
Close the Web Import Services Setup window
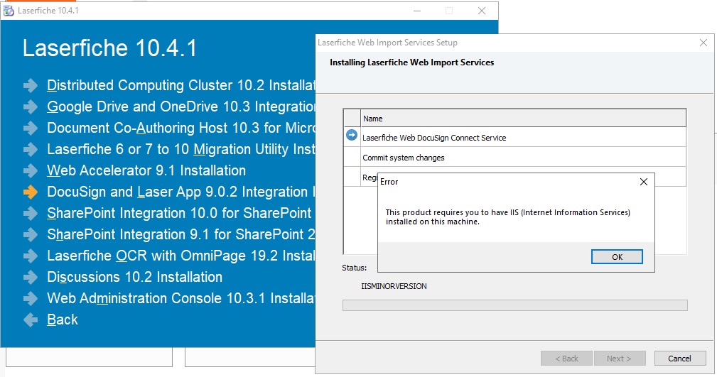pyautogui.click(x=703, y=43)
